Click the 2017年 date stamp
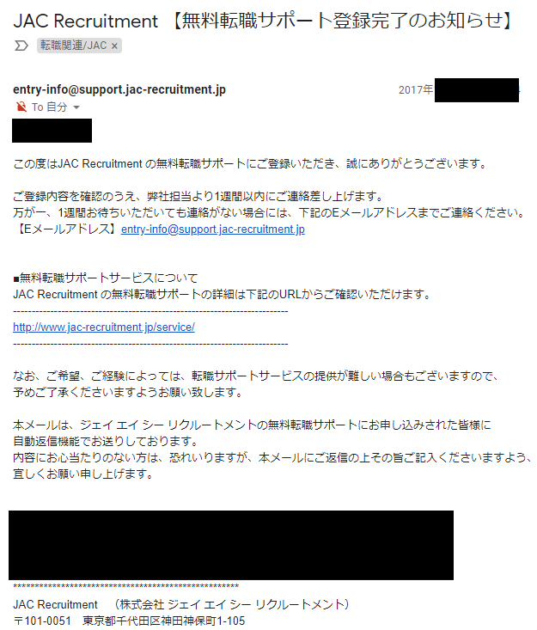This screenshot has width=537, height=630. 416,89
